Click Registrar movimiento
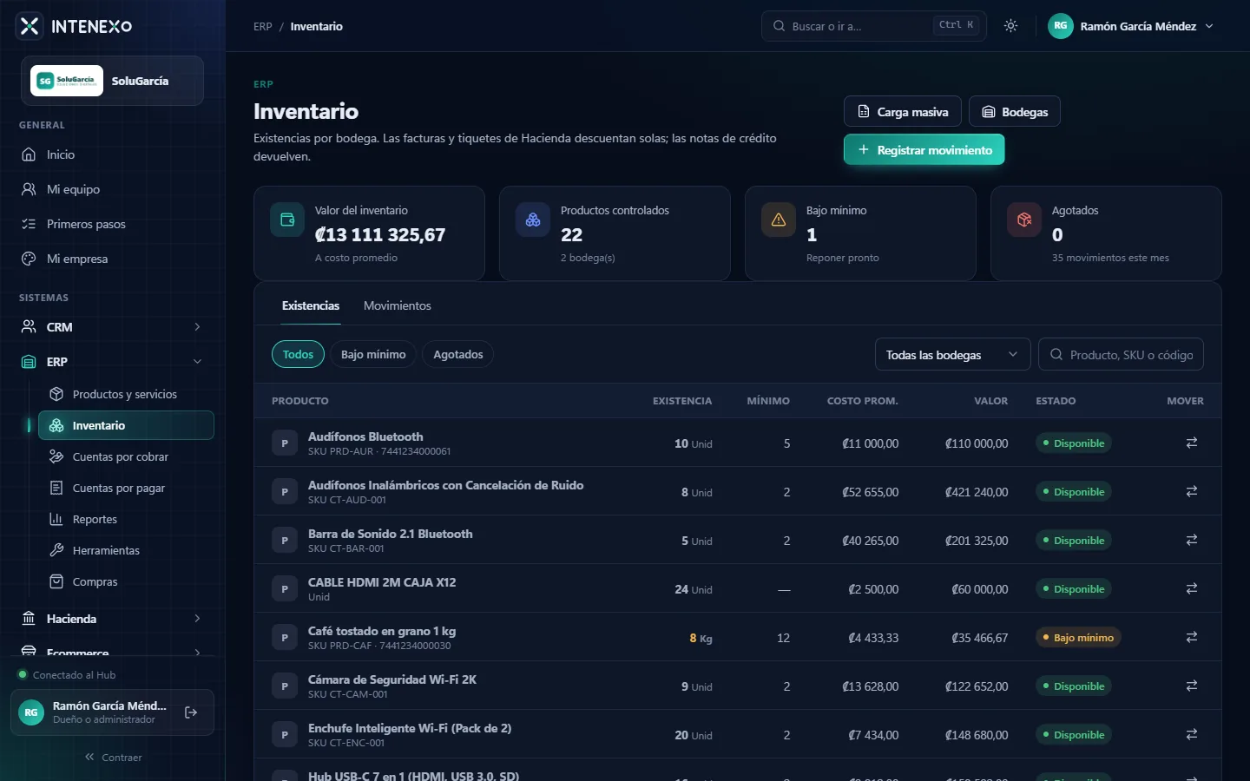 (x=924, y=149)
